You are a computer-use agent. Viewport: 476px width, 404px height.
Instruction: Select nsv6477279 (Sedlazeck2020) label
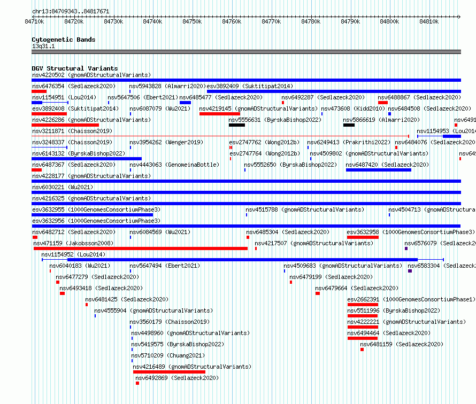pos(97,277)
